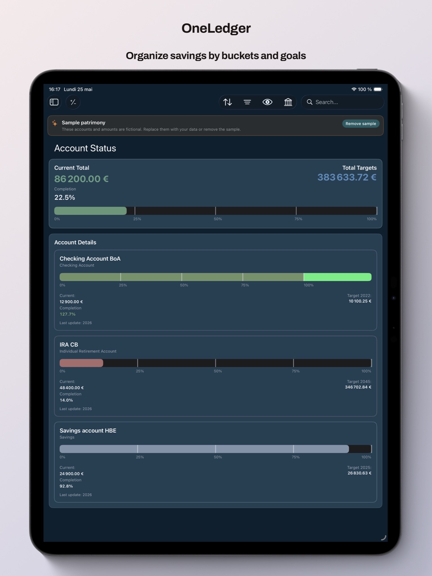Toggle amounts visibility with the eye icon

tap(267, 102)
